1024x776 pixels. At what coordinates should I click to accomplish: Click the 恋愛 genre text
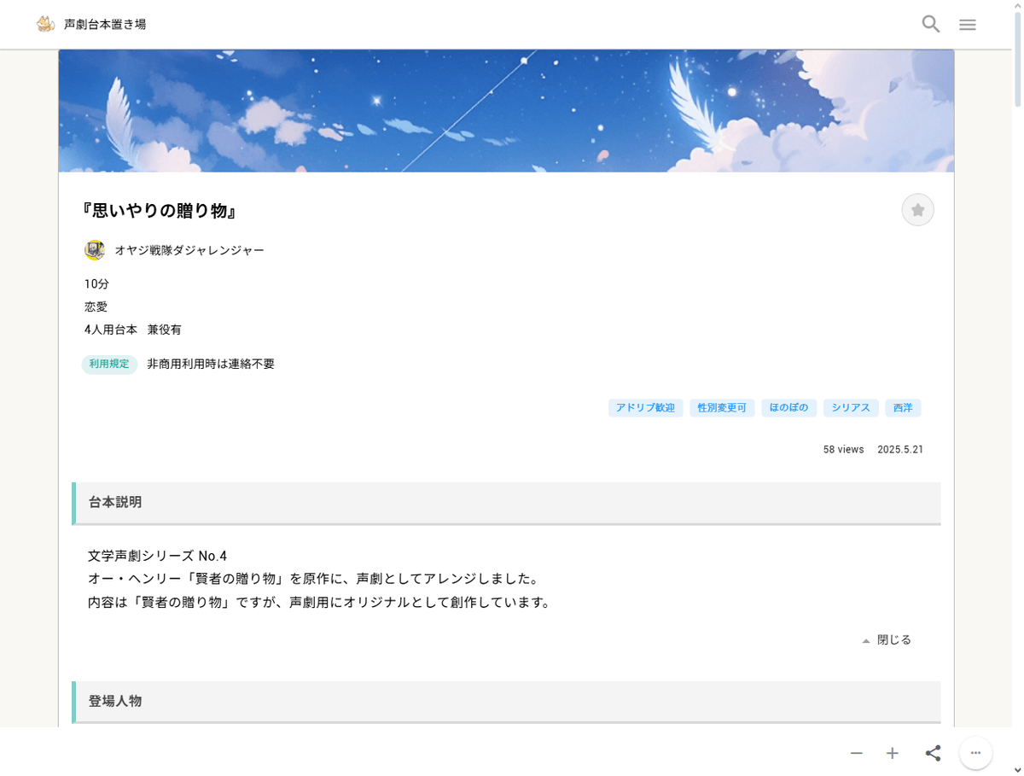coord(96,306)
